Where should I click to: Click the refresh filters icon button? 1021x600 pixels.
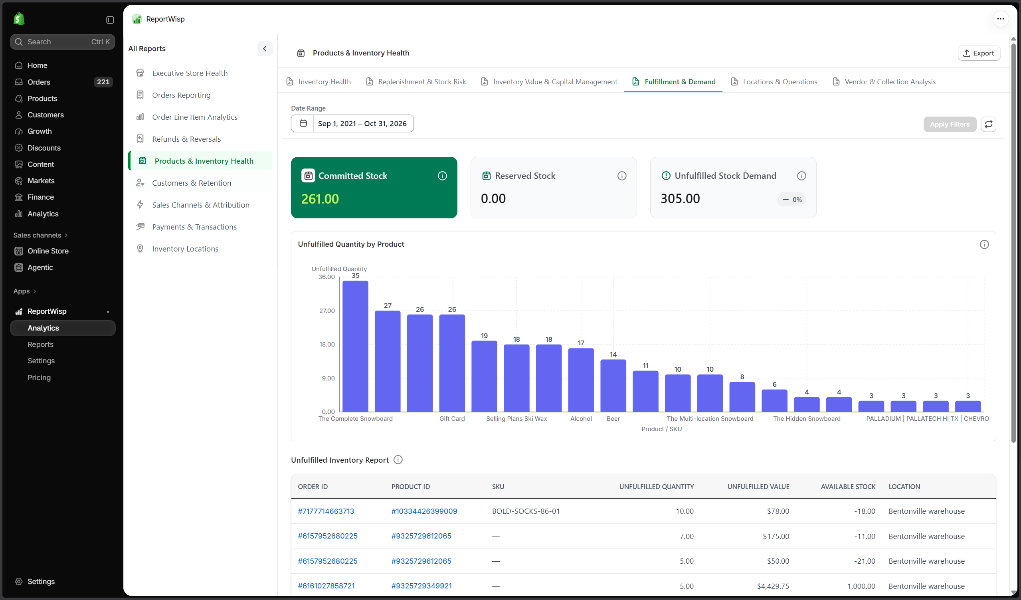pos(988,124)
